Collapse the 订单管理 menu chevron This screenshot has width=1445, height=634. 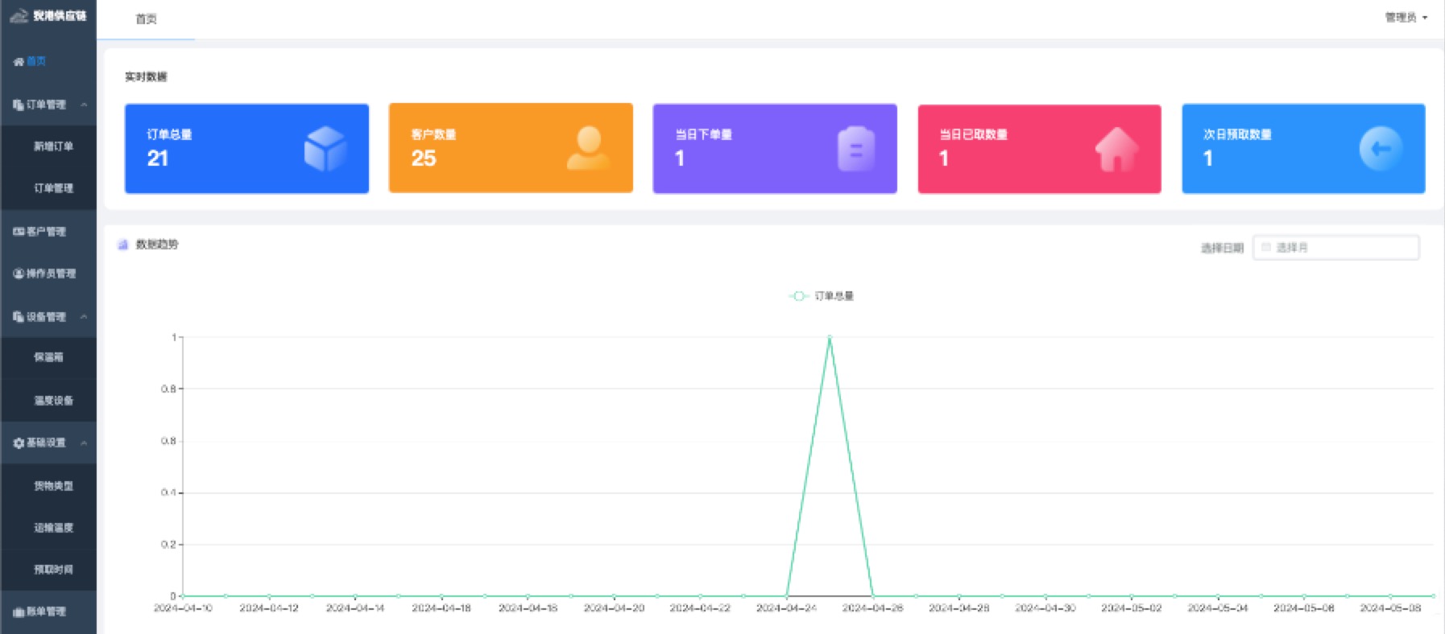[x=84, y=105]
